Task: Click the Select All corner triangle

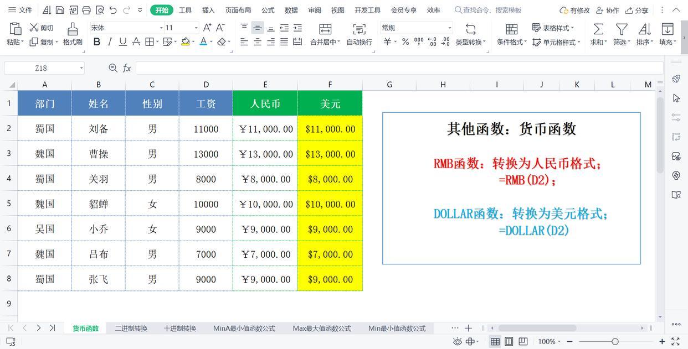Action: (x=12, y=85)
